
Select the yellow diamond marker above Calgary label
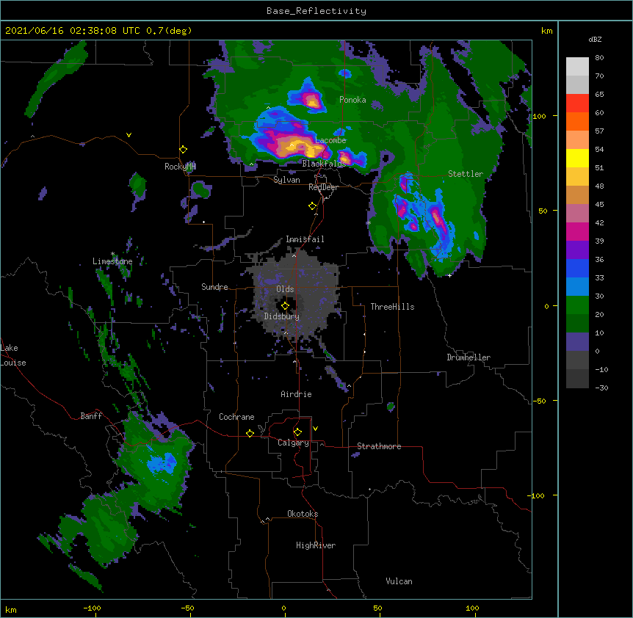[297, 432]
